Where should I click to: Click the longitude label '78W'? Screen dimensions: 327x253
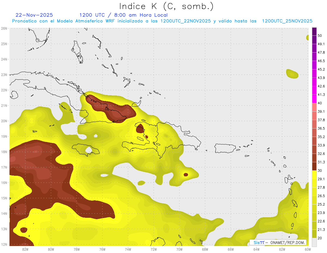tap(77, 249)
